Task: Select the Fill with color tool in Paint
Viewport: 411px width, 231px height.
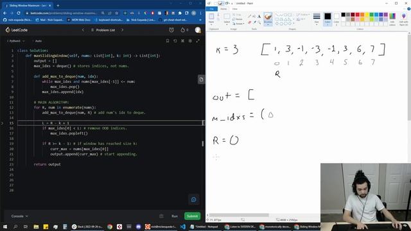Action: [x=254, y=16]
